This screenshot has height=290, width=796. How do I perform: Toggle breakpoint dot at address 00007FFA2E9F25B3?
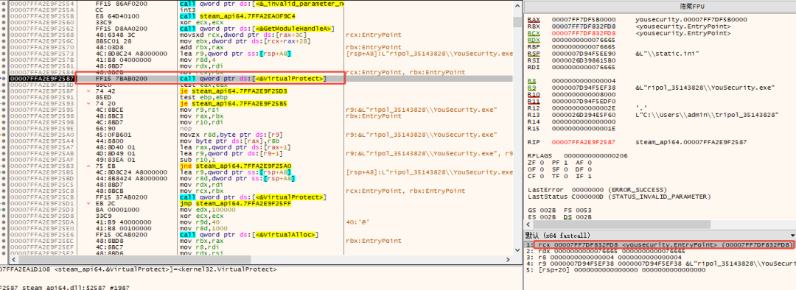pyautogui.click(x=4, y=166)
